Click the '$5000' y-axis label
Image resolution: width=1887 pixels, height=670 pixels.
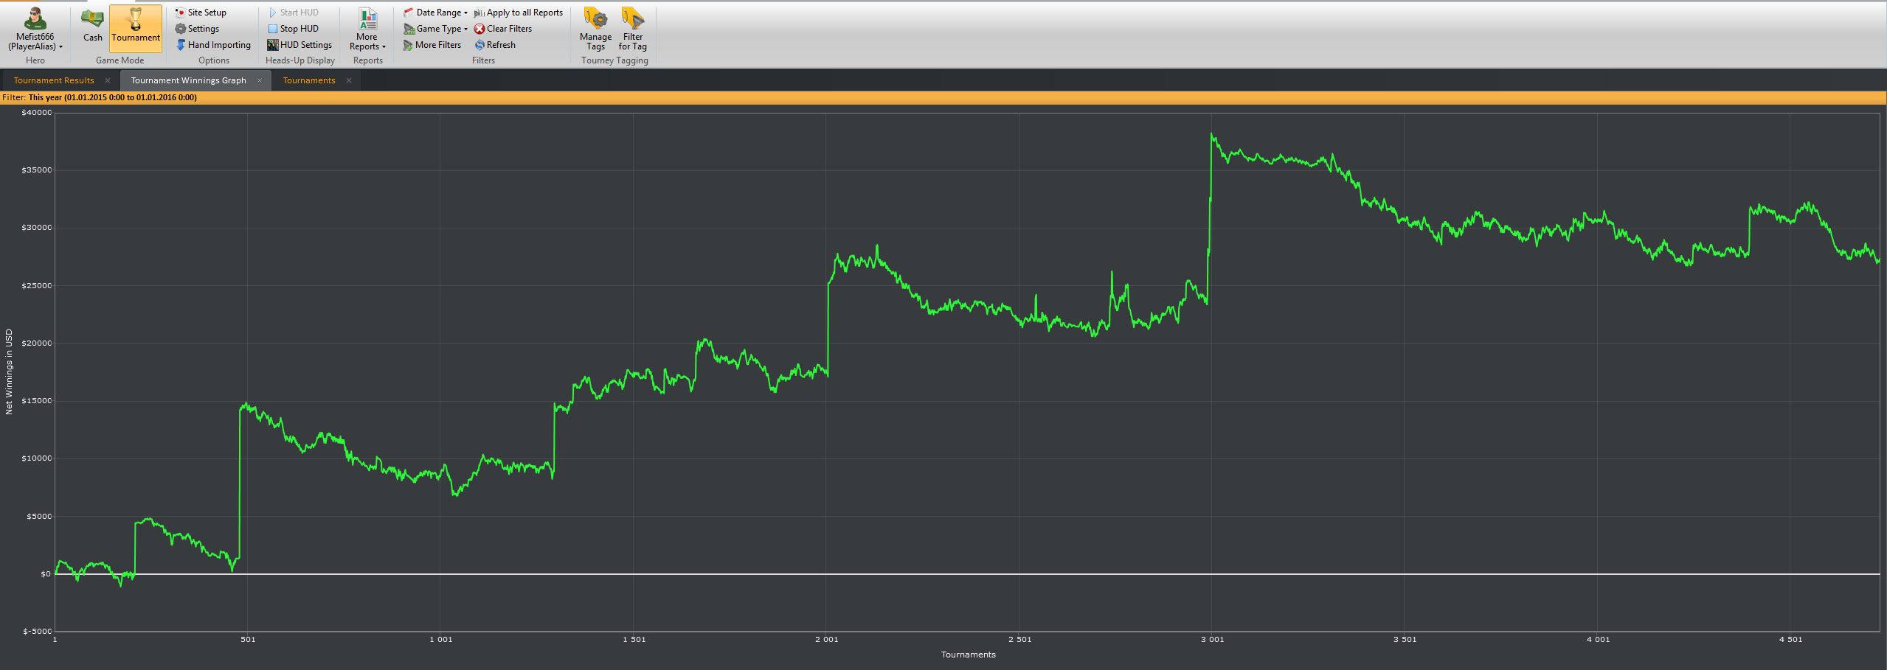[x=39, y=517]
